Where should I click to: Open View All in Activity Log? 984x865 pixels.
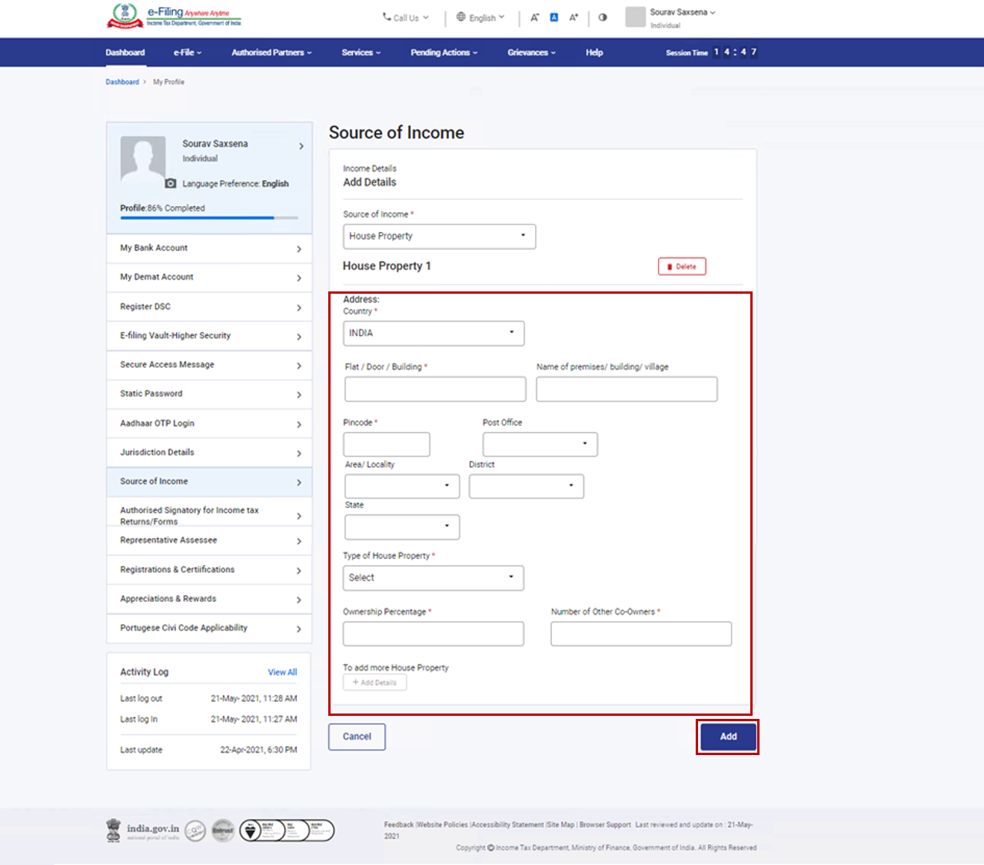282,672
